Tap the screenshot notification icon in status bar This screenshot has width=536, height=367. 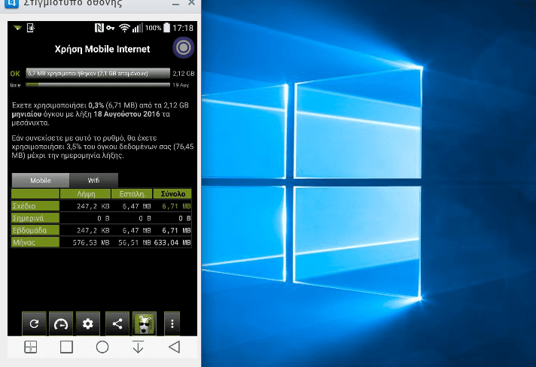pyautogui.click(x=31, y=28)
